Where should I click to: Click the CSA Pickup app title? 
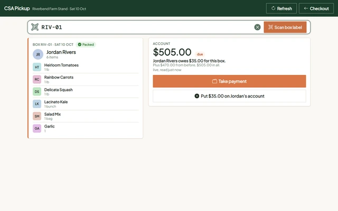[17, 8]
